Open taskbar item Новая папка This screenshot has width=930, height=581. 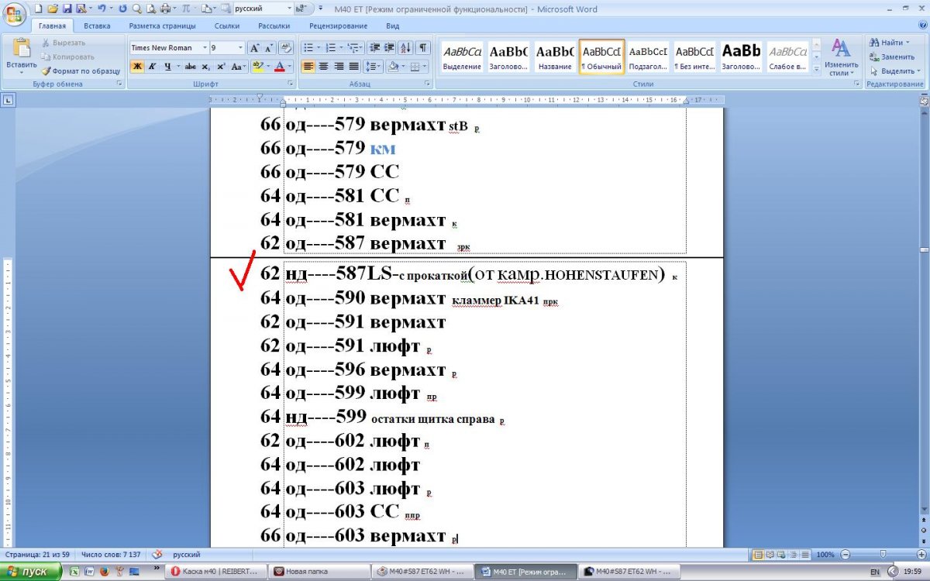click(319, 572)
